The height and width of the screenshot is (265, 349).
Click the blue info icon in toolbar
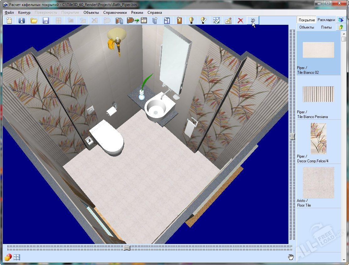[x=22, y=21]
